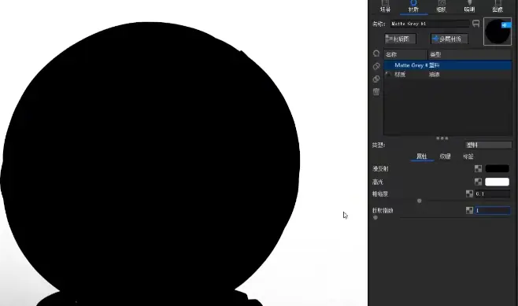
Task: Click the 粗糙度 value field showing 0.1
Action: (x=492, y=194)
